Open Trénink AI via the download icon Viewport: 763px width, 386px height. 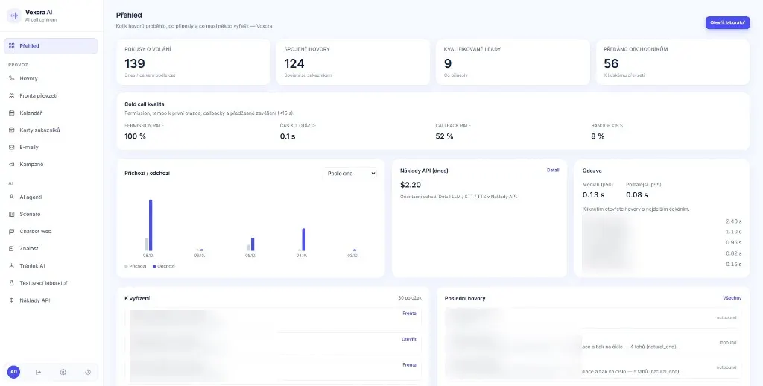pyautogui.click(x=12, y=266)
